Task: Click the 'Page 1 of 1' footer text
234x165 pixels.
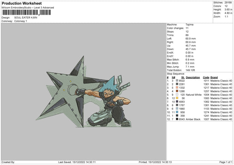Action: pos(226,162)
